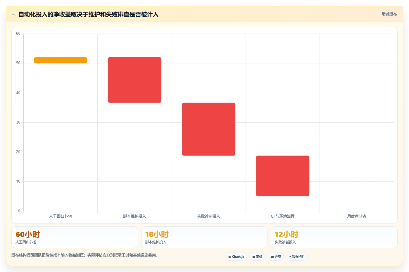Click the CI 与环境治理 axis label
409x272 pixels.
click(283, 216)
